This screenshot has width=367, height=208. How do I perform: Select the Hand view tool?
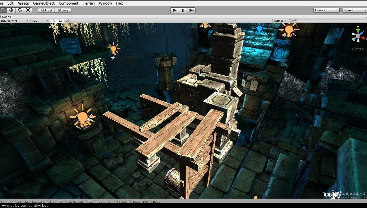coord(3,10)
